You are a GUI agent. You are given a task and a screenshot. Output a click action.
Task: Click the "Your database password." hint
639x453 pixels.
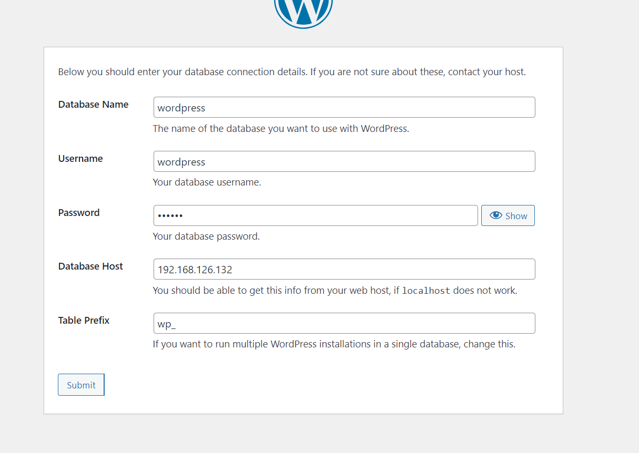[206, 236]
